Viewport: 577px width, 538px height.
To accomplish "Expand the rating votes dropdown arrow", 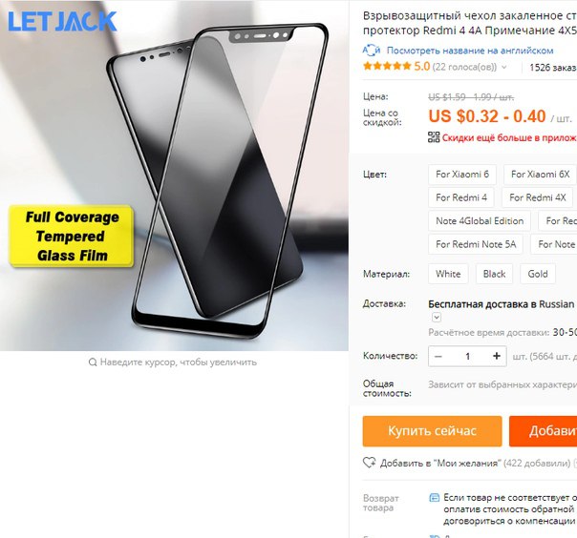I will coord(504,67).
